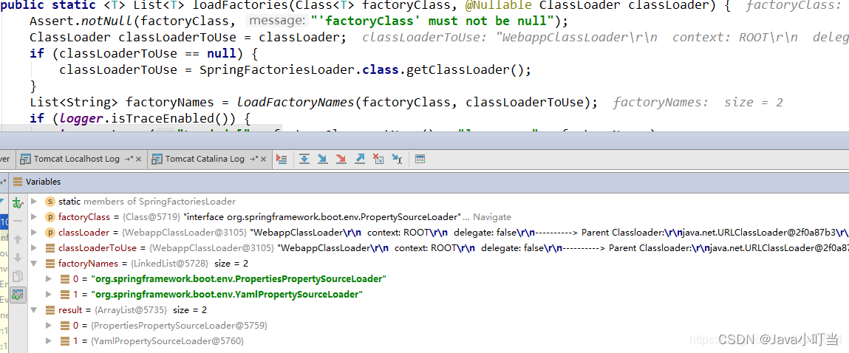
Task: Click the Variables panel header icon
Action: (18, 182)
